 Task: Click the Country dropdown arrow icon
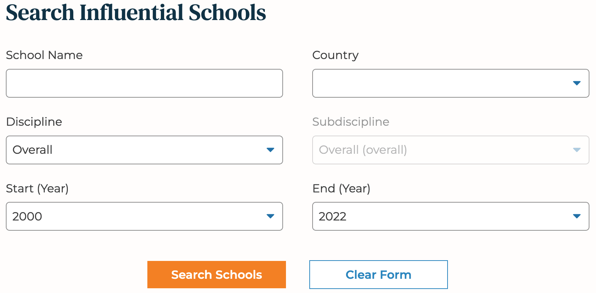[577, 83]
